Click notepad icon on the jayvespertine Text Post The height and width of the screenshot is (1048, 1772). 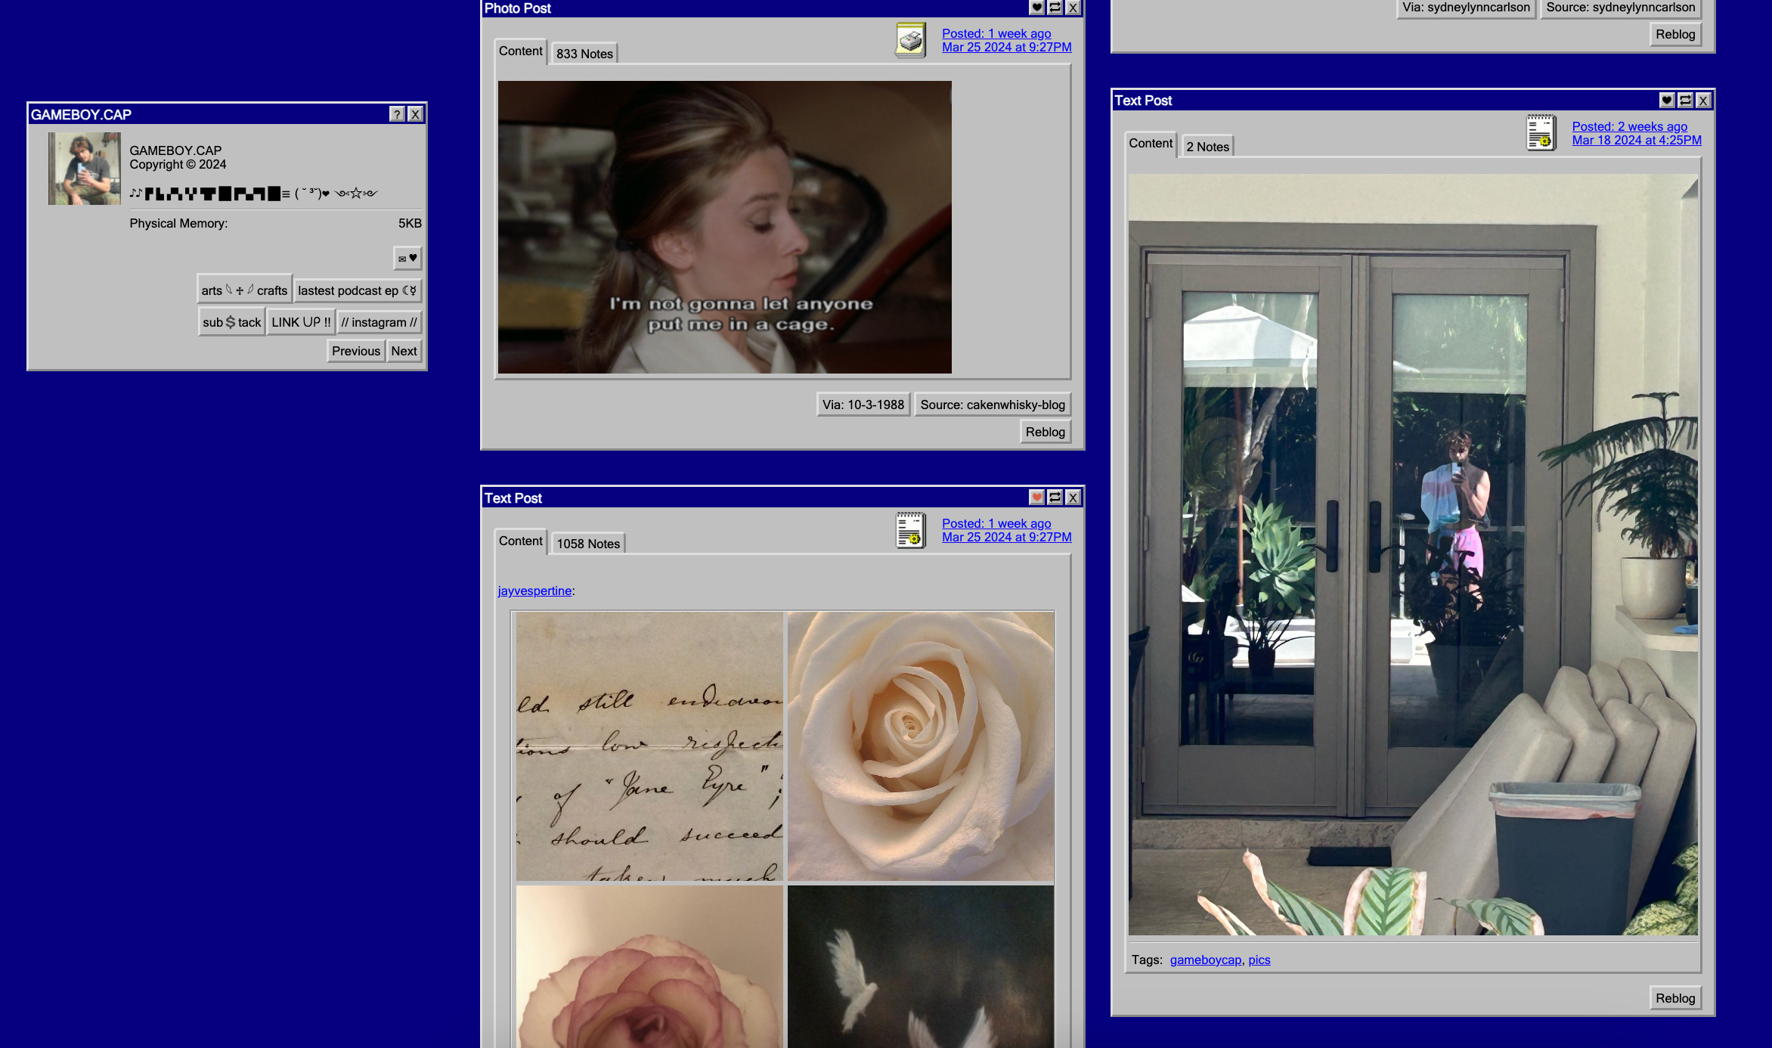tap(911, 530)
